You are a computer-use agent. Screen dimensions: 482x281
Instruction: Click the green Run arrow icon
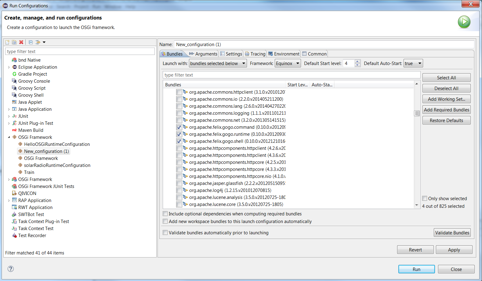(x=464, y=22)
